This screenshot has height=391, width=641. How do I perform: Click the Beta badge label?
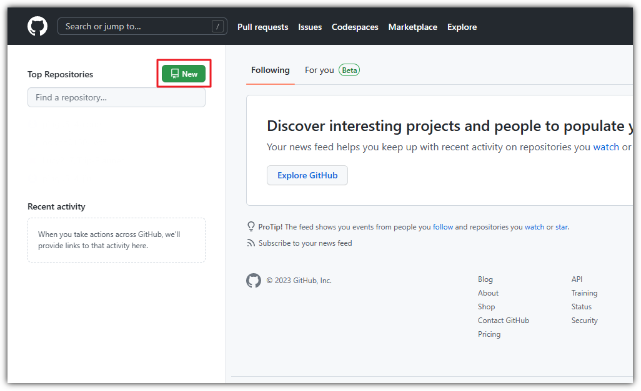tap(349, 70)
